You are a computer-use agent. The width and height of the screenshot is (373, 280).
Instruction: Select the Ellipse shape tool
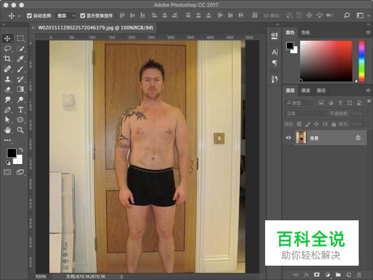coord(20,120)
